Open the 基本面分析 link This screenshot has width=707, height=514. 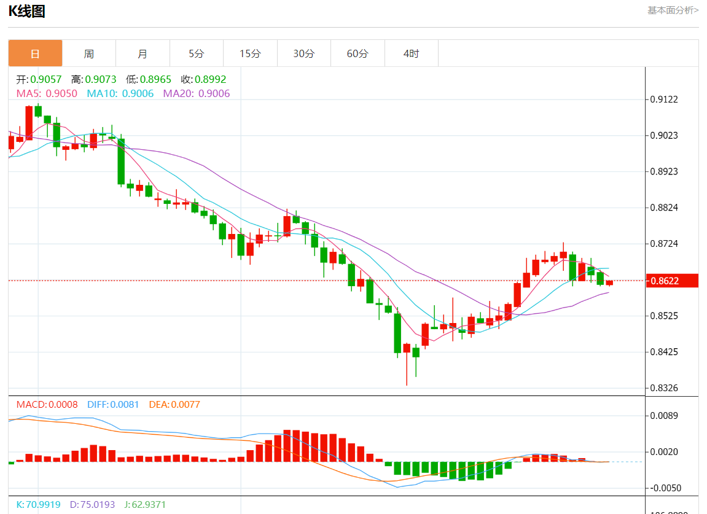coord(673,10)
